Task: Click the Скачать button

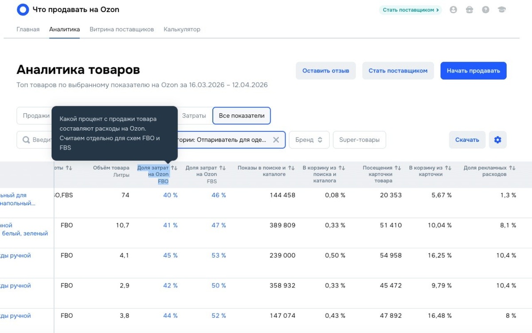Action: (467, 140)
